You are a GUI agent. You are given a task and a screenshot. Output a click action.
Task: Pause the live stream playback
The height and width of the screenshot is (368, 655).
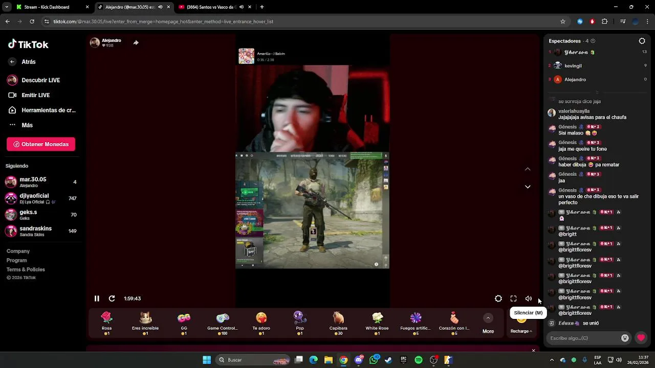click(97, 298)
